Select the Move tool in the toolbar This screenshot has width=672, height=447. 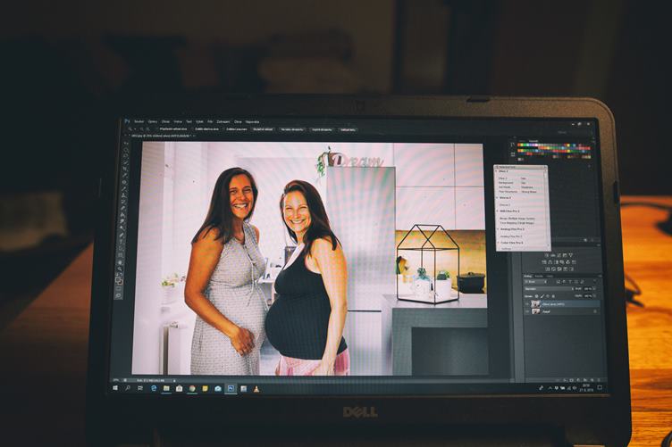point(126,144)
